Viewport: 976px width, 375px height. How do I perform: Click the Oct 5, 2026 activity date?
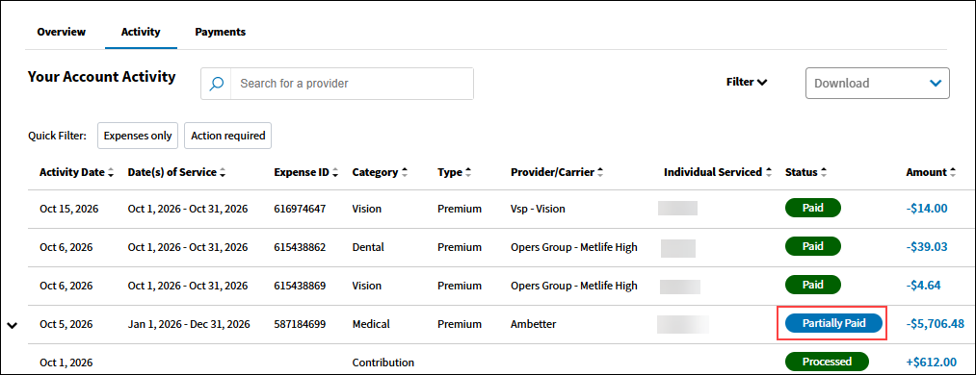click(66, 324)
